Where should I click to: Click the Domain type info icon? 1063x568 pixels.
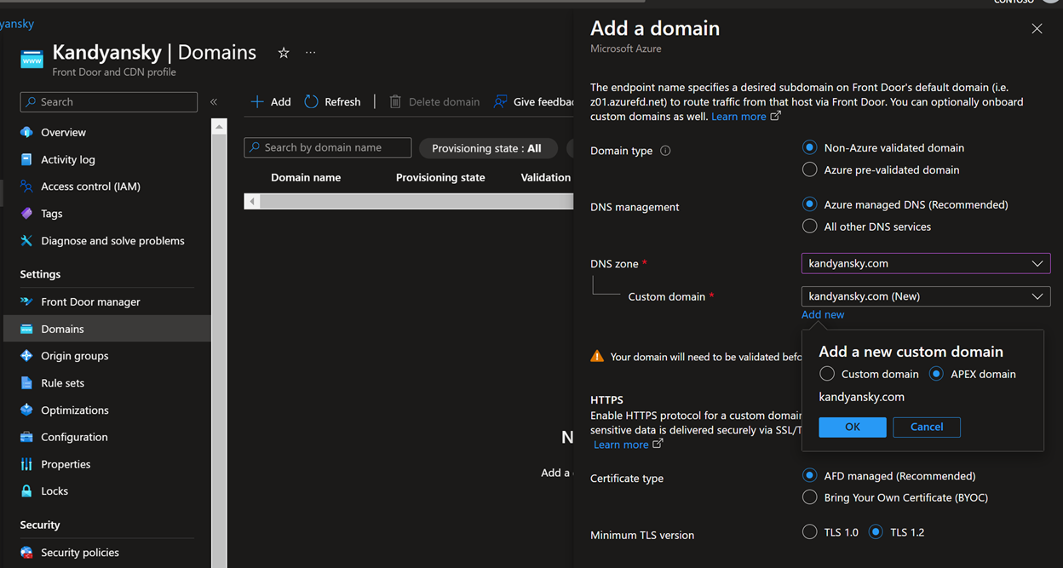pos(665,151)
